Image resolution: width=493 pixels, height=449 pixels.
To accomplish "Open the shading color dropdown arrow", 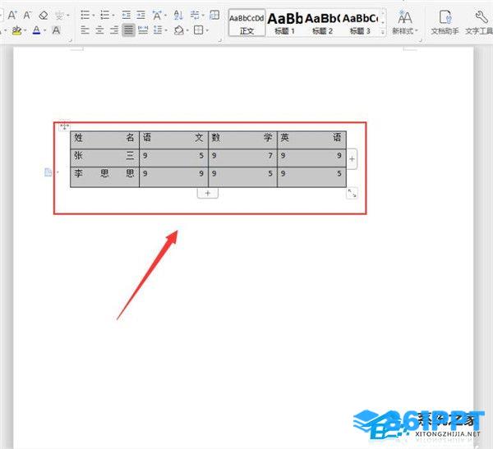I will point(187,31).
